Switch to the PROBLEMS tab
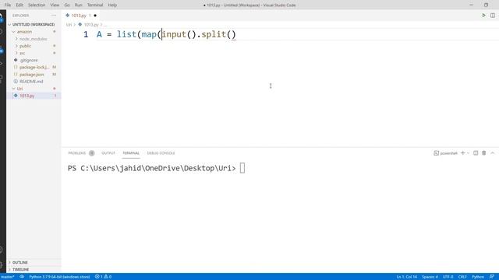 (77, 153)
